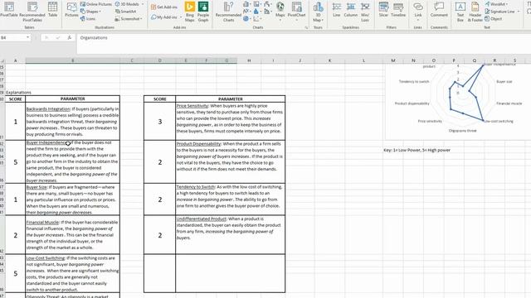Select the Product Dispensability explanation cell

tap(231, 162)
